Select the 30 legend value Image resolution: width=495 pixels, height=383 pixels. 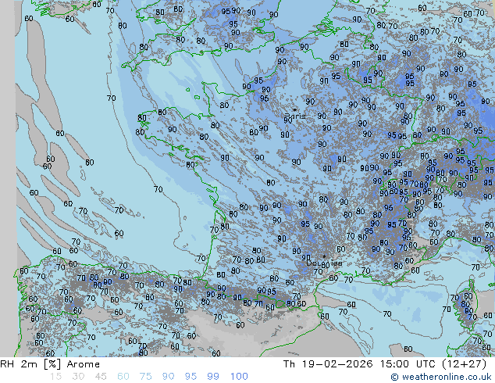78,377
